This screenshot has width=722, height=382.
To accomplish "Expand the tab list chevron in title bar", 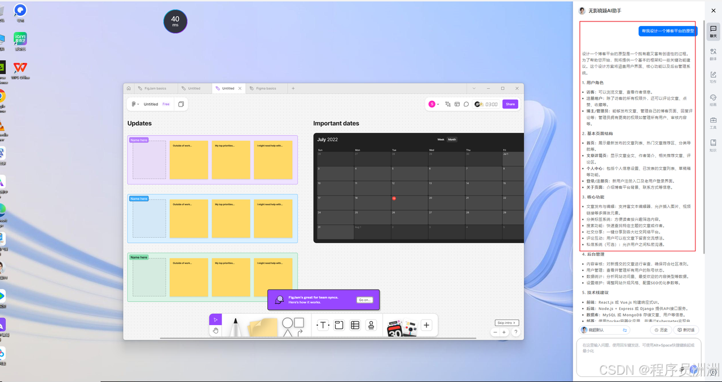I will point(474,88).
